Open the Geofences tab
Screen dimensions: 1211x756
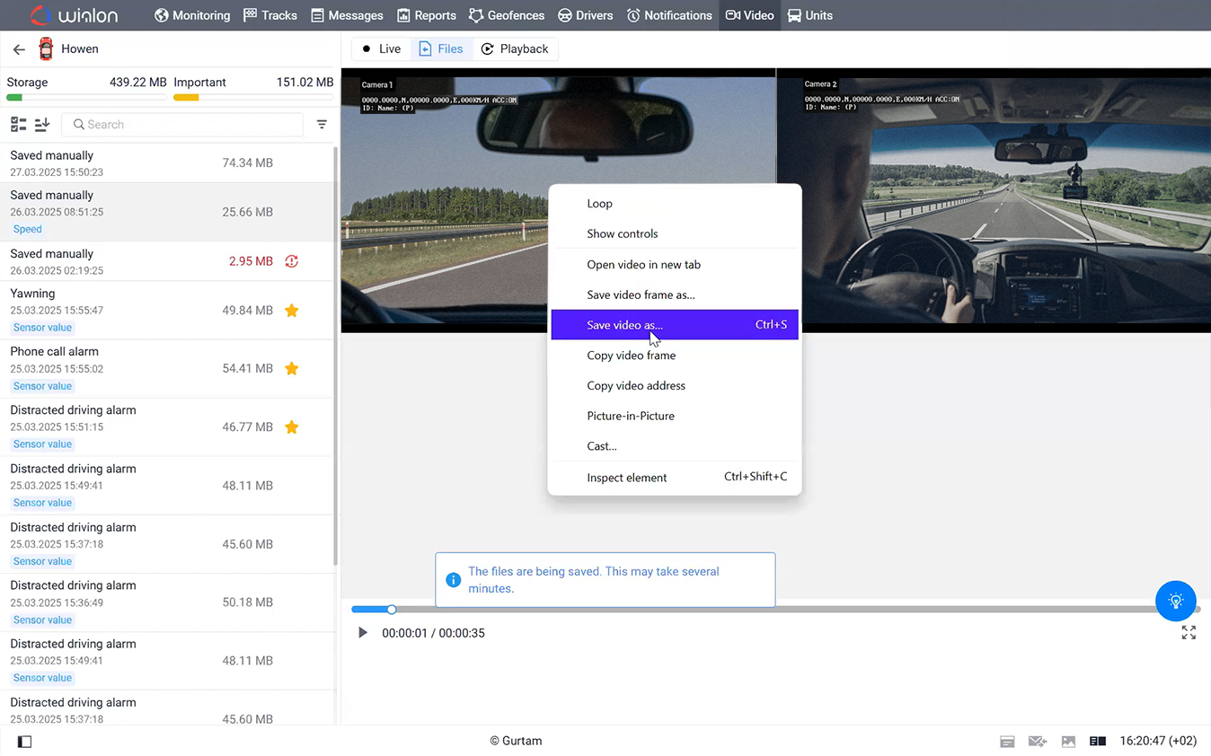tap(507, 15)
